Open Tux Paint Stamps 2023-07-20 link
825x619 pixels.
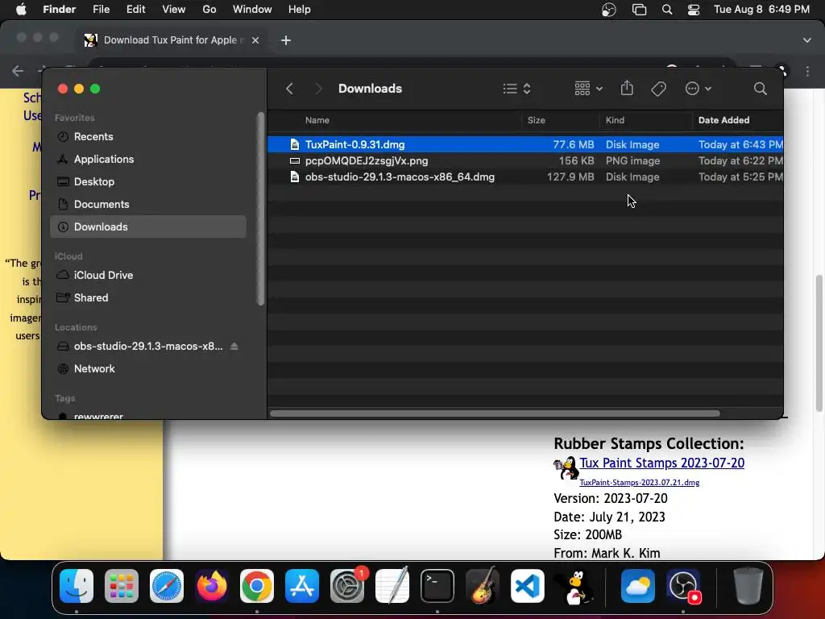tap(662, 463)
